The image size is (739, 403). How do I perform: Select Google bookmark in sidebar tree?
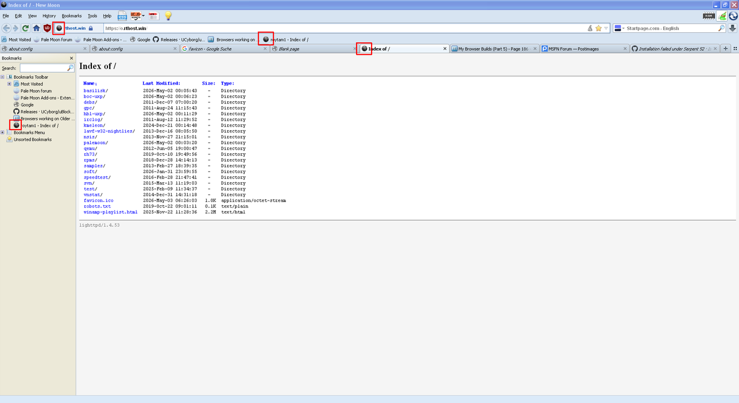pyautogui.click(x=24, y=105)
